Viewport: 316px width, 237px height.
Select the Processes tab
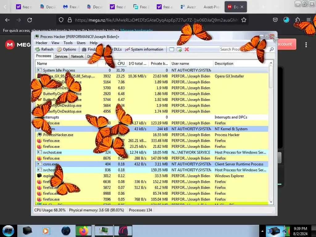(44, 56)
